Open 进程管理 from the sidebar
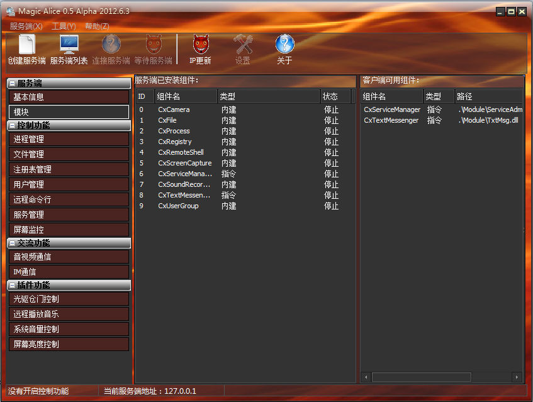Viewport: 533px width, 402px height. coord(69,139)
